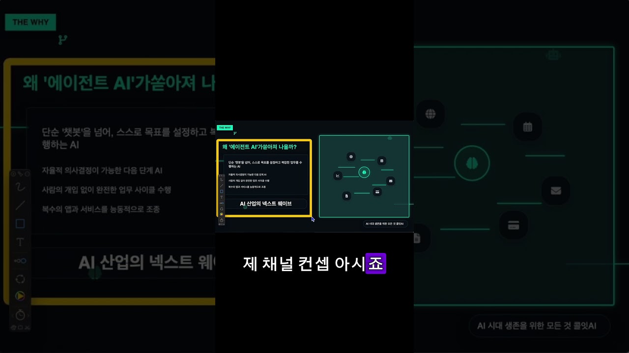Click the large circular arrows icon in the enlarged background toolbar
This screenshot has height=353, width=629.
(20, 278)
